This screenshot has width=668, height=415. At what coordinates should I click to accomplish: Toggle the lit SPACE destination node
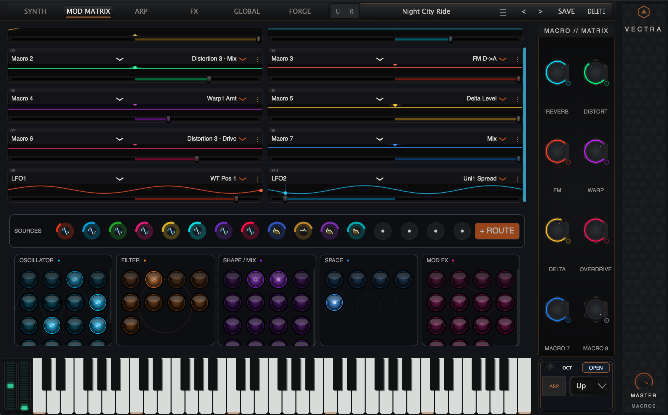point(334,302)
